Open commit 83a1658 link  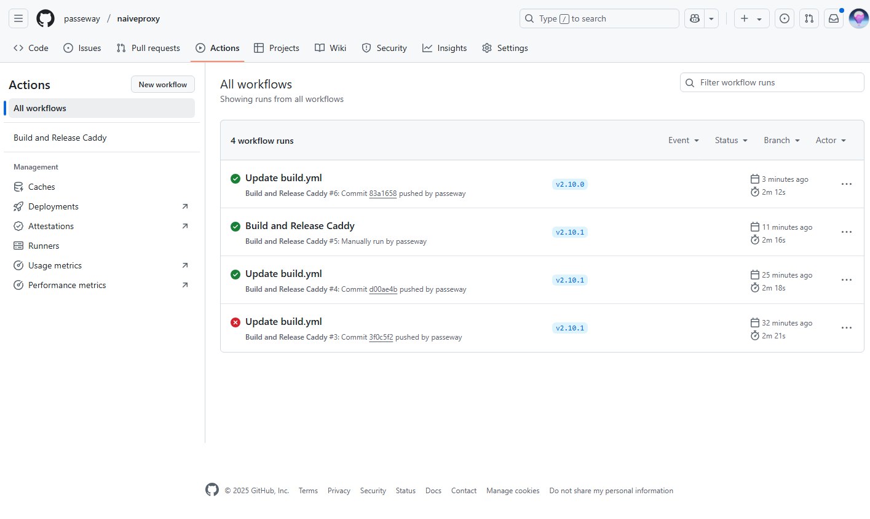pos(382,193)
